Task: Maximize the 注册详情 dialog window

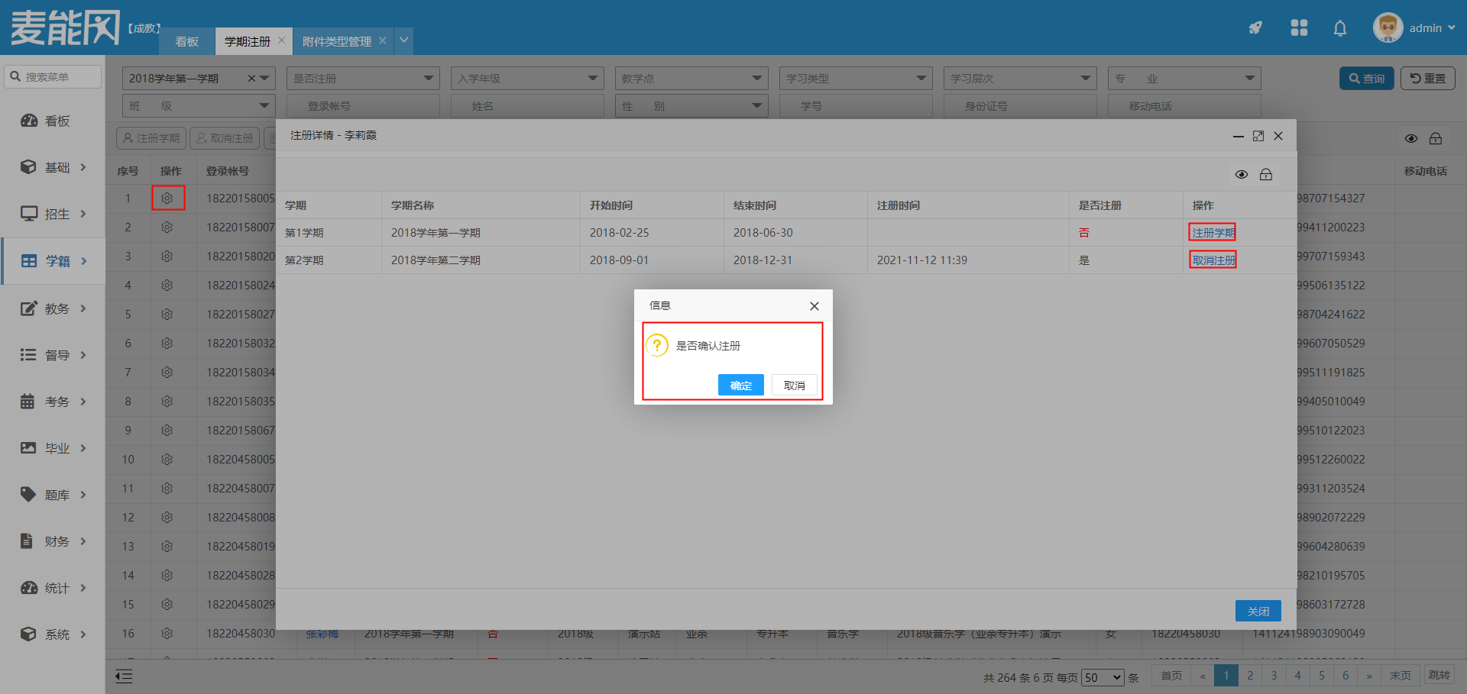Action: 1258,136
